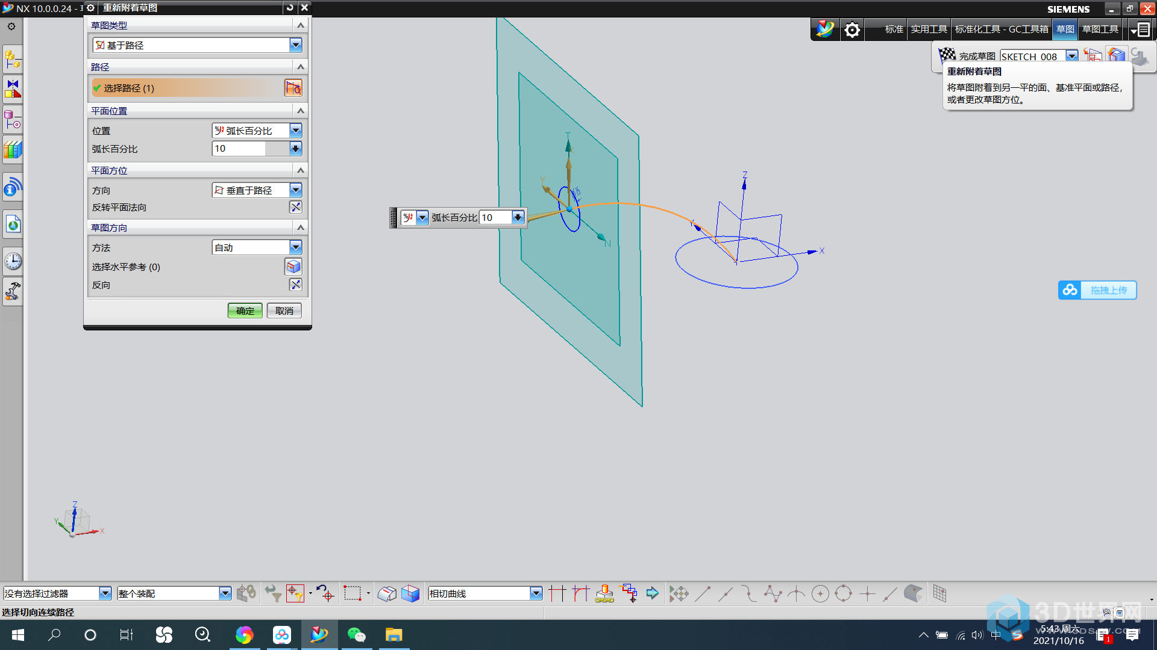Open the on-screen value options arrow

coord(518,217)
